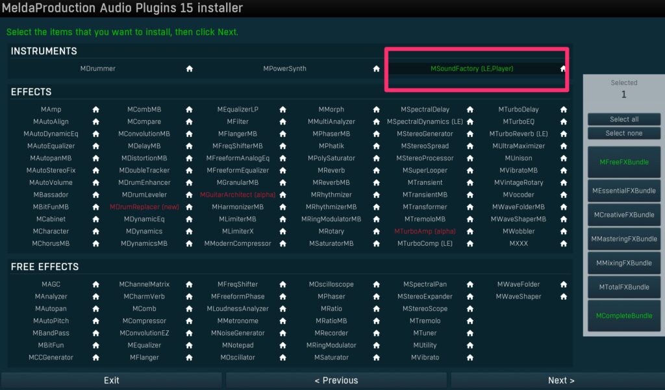Pick the MMasteringFXBundle bundle
The height and width of the screenshot is (390, 665).
point(624,239)
